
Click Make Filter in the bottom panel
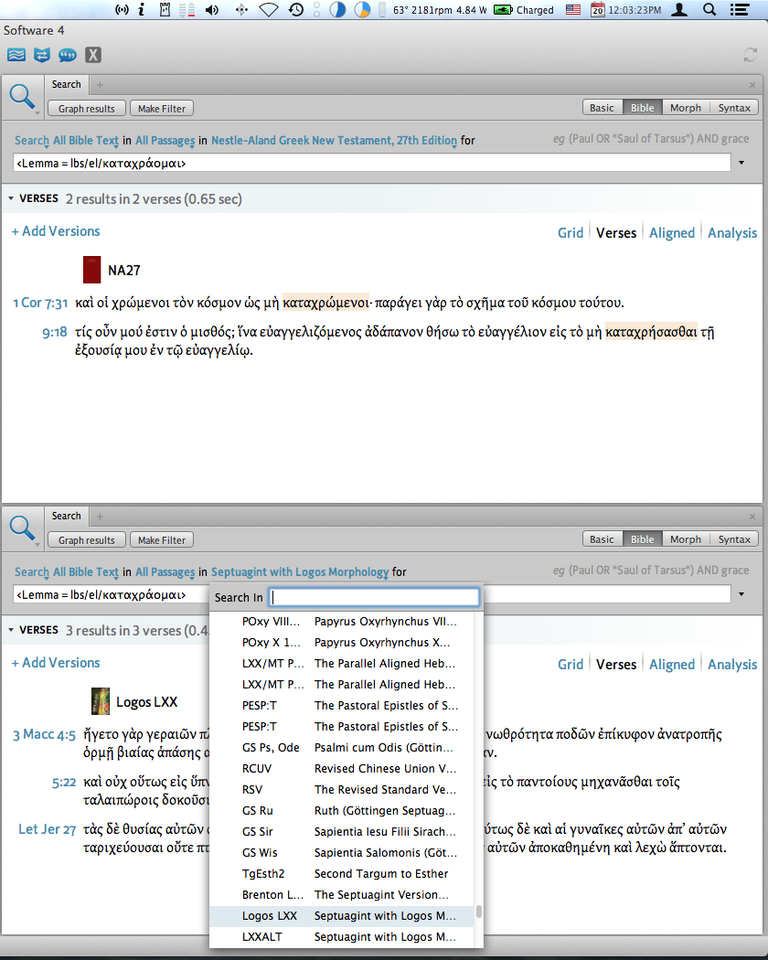coord(162,540)
